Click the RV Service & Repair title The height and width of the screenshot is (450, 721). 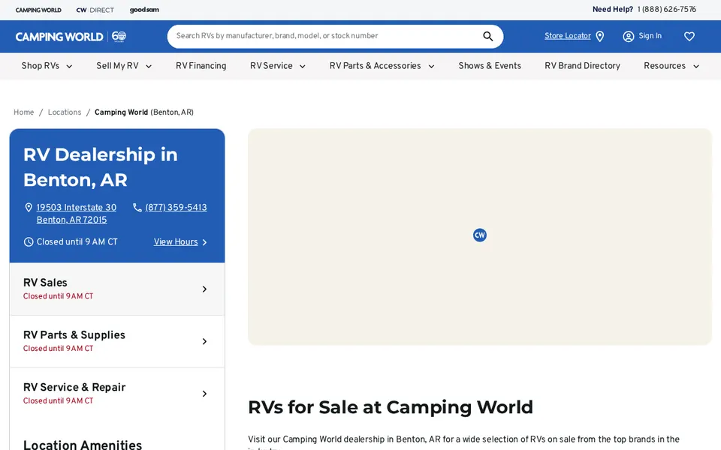pyautogui.click(x=74, y=388)
